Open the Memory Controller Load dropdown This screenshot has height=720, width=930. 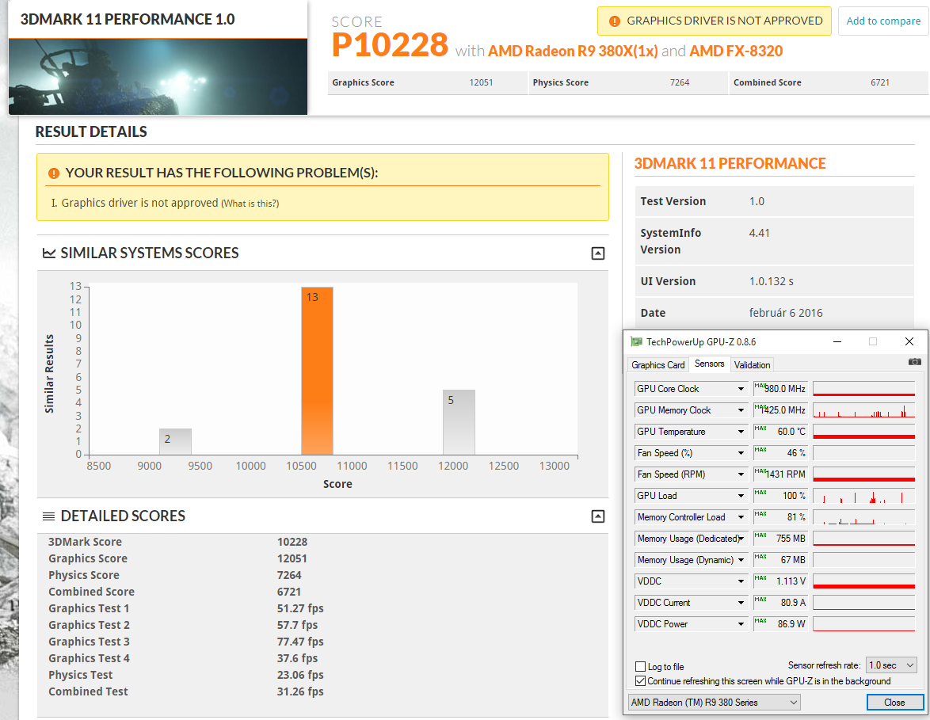pyautogui.click(x=741, y=517)
